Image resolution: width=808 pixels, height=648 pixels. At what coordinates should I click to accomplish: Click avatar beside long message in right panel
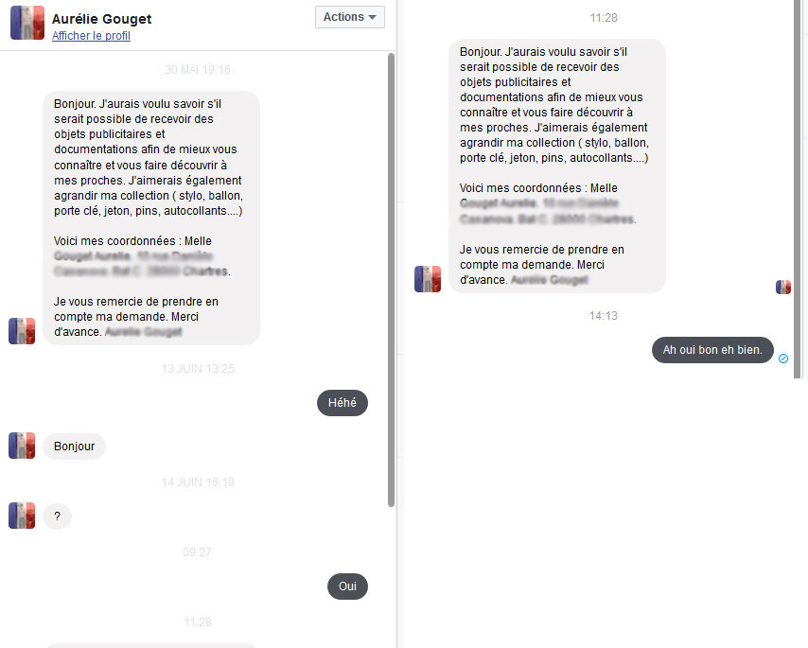click(428, 279)
